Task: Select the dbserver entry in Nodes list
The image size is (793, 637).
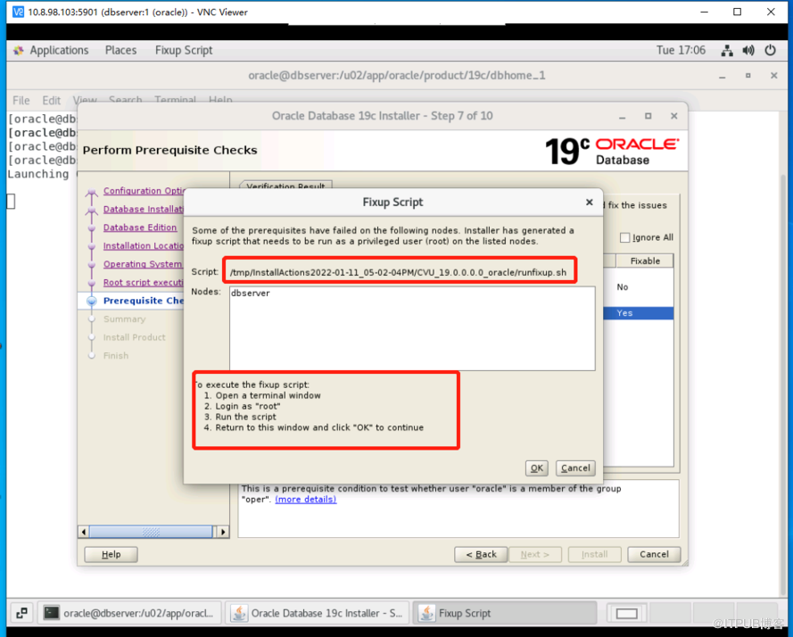Action: (251, 293)
